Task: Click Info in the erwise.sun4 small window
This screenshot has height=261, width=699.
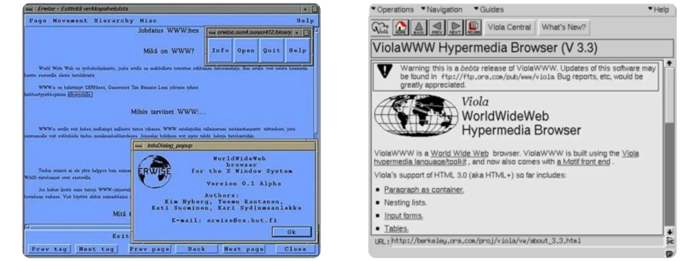Action: pyautogui.click(x=222, y=51)
